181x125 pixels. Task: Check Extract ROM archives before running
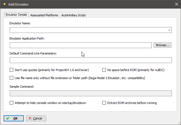104,103
